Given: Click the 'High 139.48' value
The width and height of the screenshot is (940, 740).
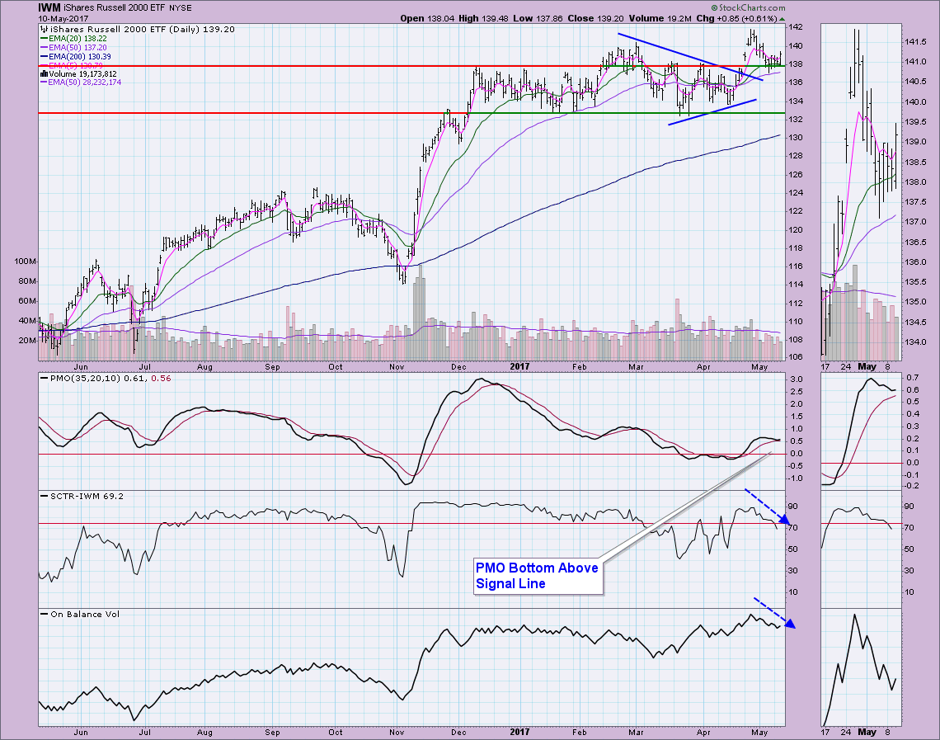Looking at the screenshot, I should tap(484, 19).
